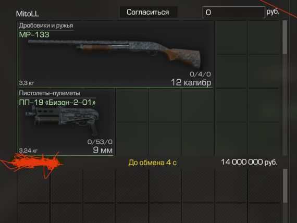Click the Пистолеты-пулеметы category label
This screenshot has width=297, height=223.
pyautogui.click(x=49, y=93)
